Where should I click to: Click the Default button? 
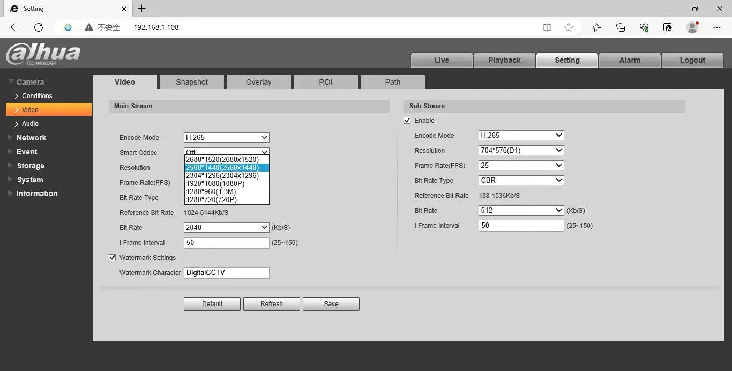pos(212,304)
